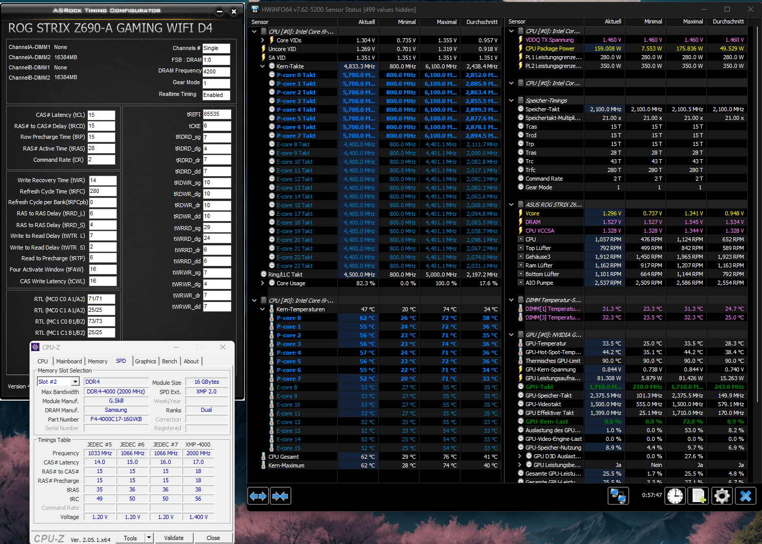This screenshot has width=762, height=544.
Task: Click the Gear Mode field in Timing Configurator
Action: tap(216, 83)
